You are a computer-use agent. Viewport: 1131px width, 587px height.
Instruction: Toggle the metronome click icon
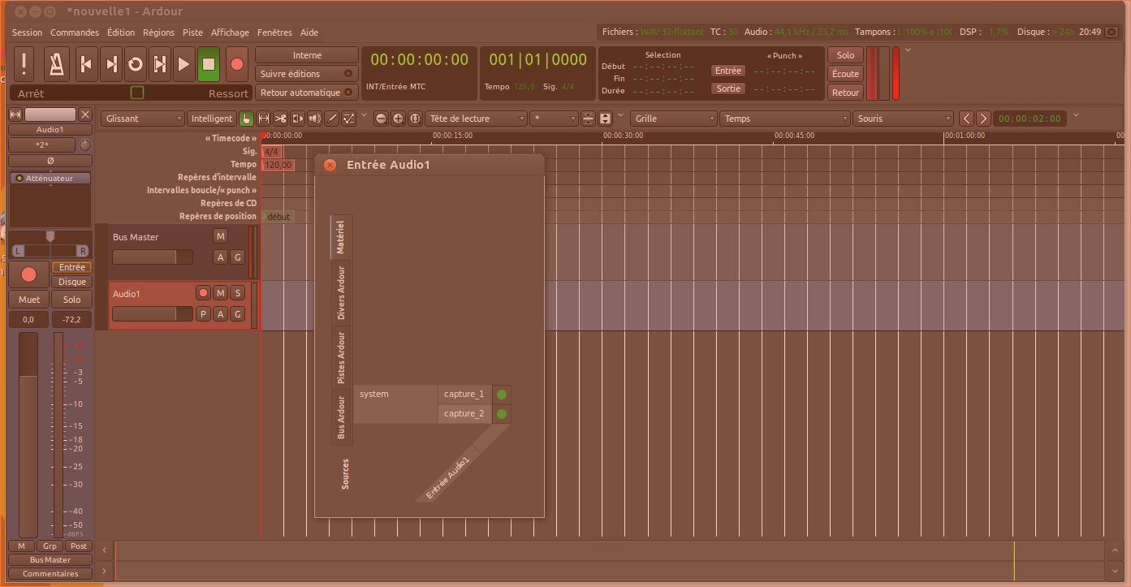56,63
